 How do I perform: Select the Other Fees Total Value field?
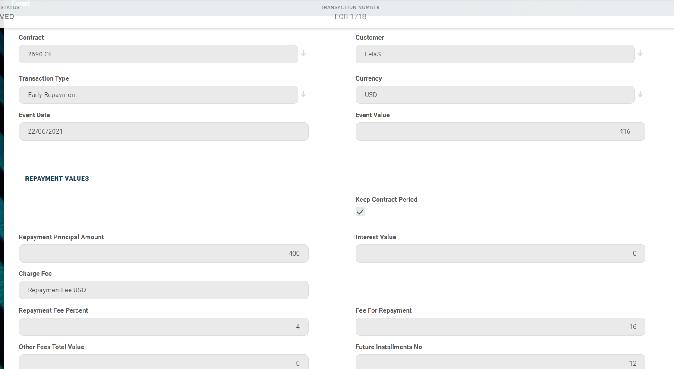pos(164,362)
